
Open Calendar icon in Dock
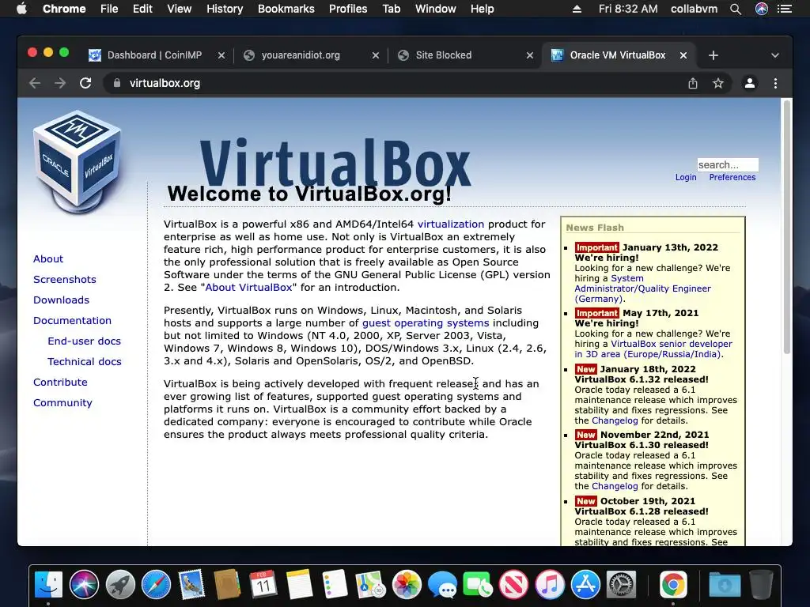[x=263, y=585]
